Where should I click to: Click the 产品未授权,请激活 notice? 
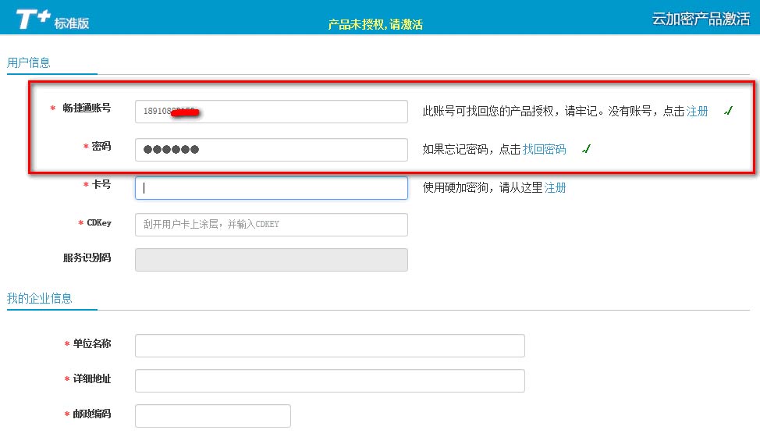(375, 24)
